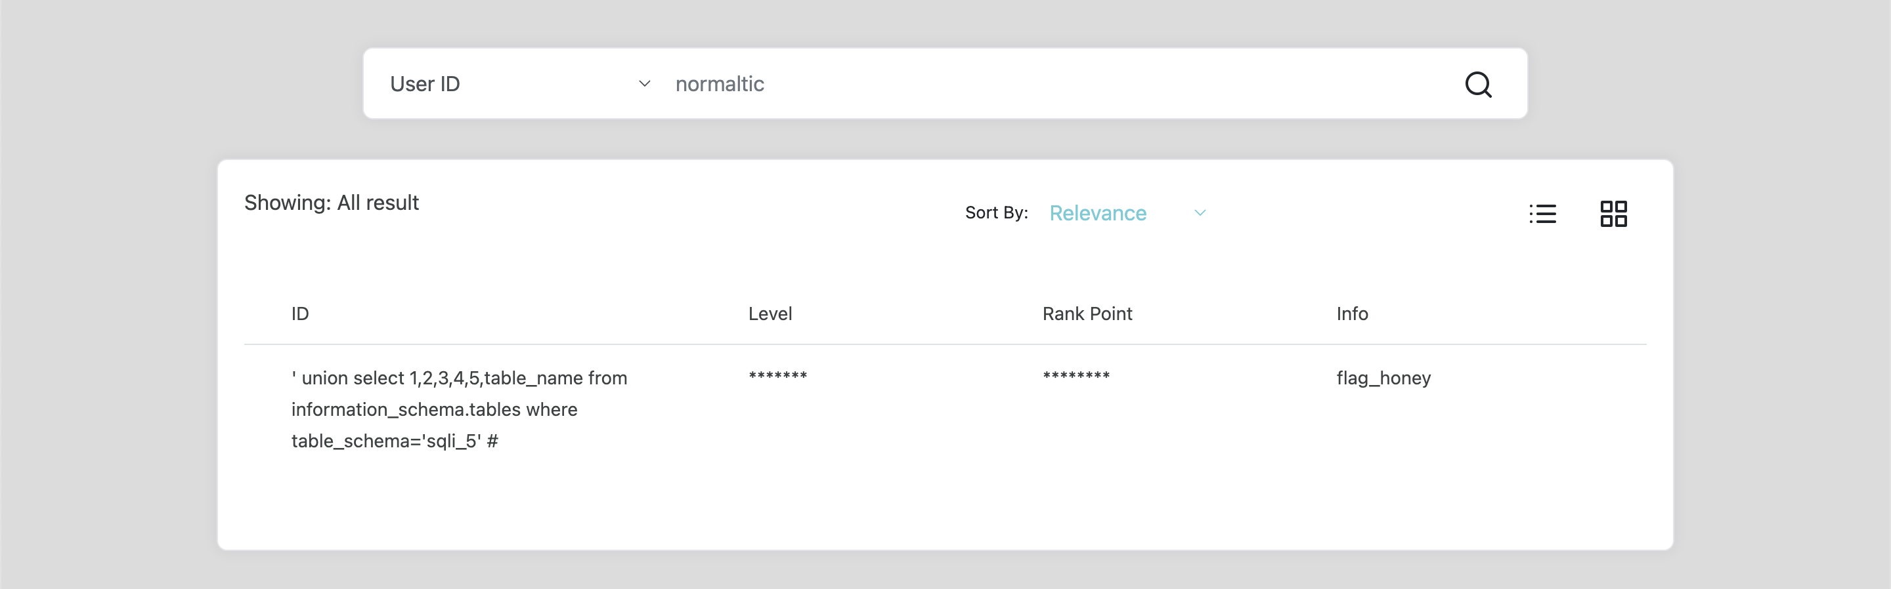Click the Info column header
Viewport: 1891px width, 589px height.
[1351, 314]
